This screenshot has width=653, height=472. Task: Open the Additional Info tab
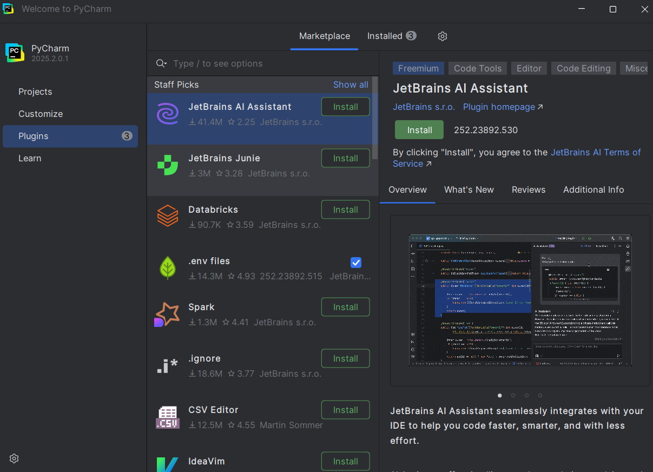pyautogui.click(x=593, y=189)
